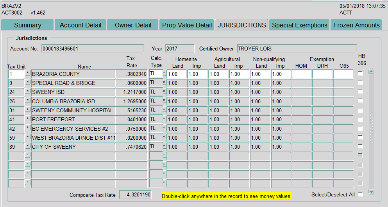Screen dimensions: 388x207
Task: Click the scroll down arrow of jurisdictions list
Action: [x=371, y=192]
